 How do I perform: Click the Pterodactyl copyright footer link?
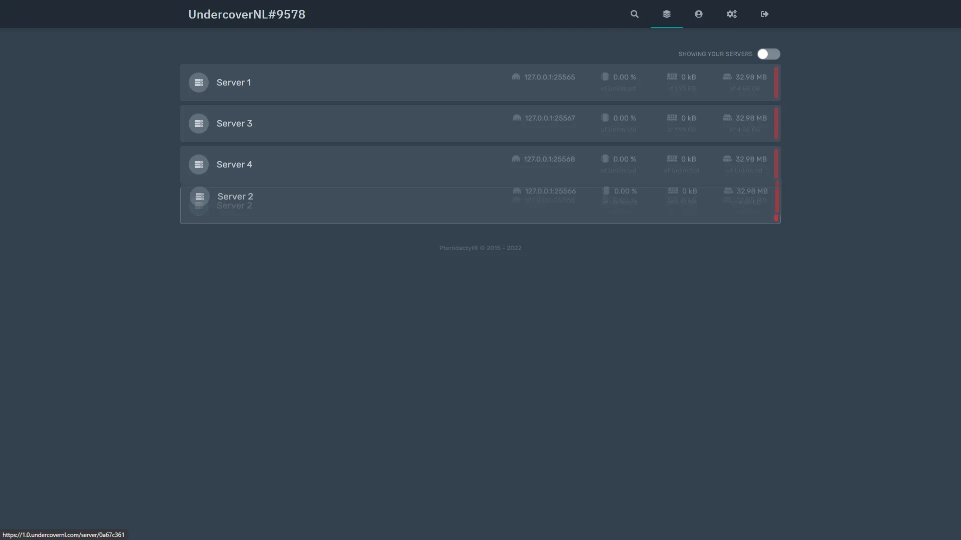point(458,248)
